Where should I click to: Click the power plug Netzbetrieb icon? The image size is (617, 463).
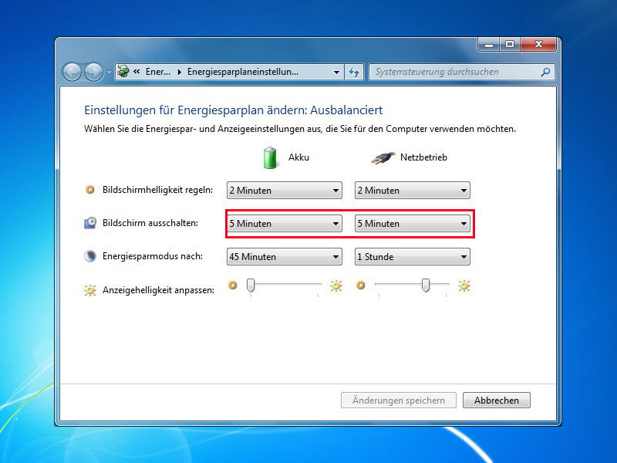coord(383,158)
